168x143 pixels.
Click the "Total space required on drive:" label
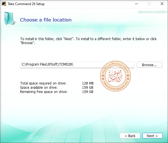click(43, 83)
